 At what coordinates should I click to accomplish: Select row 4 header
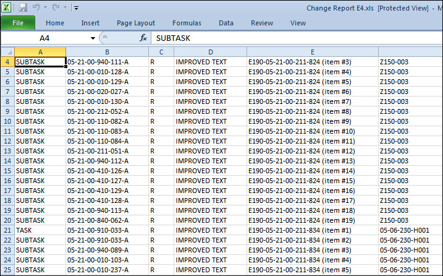[7, 62]
